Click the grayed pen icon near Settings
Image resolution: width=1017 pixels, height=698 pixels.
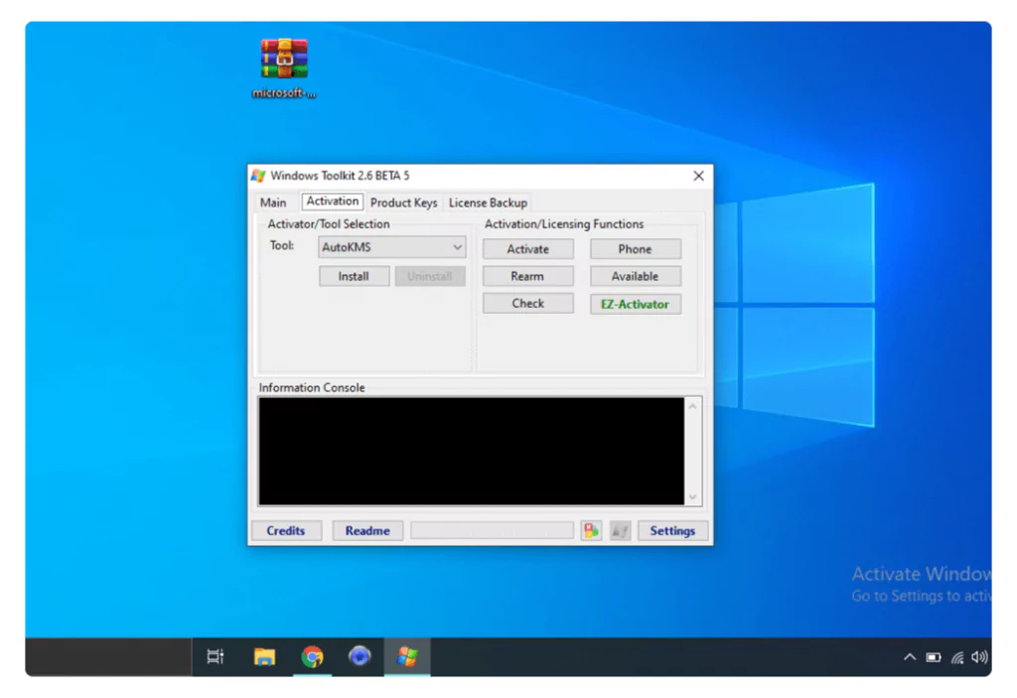click(619, 530)
